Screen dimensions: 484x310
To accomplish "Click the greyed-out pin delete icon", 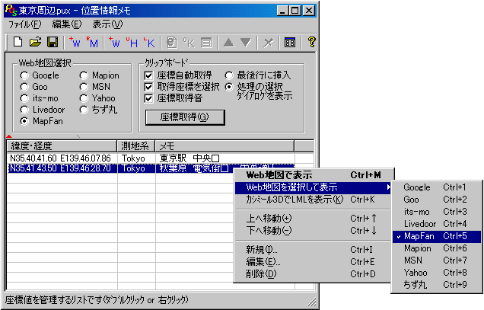I will 268,42.
